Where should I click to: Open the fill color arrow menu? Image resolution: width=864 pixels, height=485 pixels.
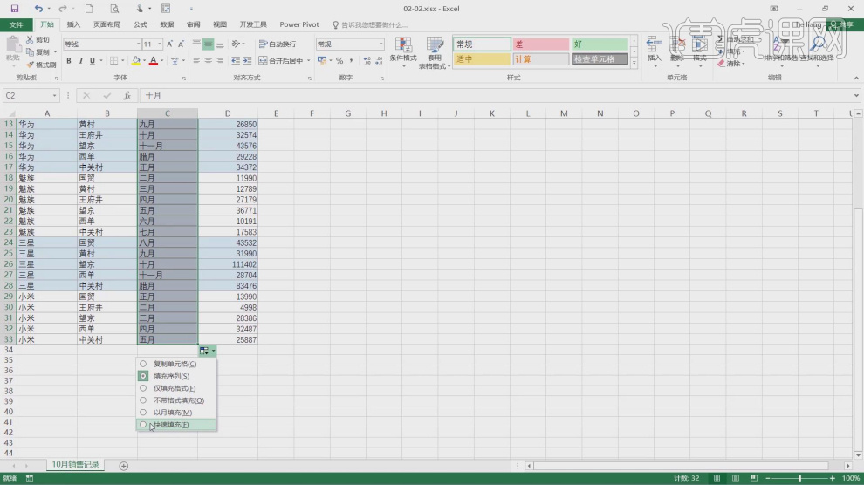click(144, 60)
